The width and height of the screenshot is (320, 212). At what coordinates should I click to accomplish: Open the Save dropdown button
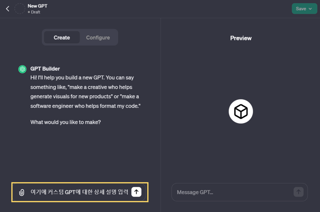pyautogui.click(x=304, y=8)
